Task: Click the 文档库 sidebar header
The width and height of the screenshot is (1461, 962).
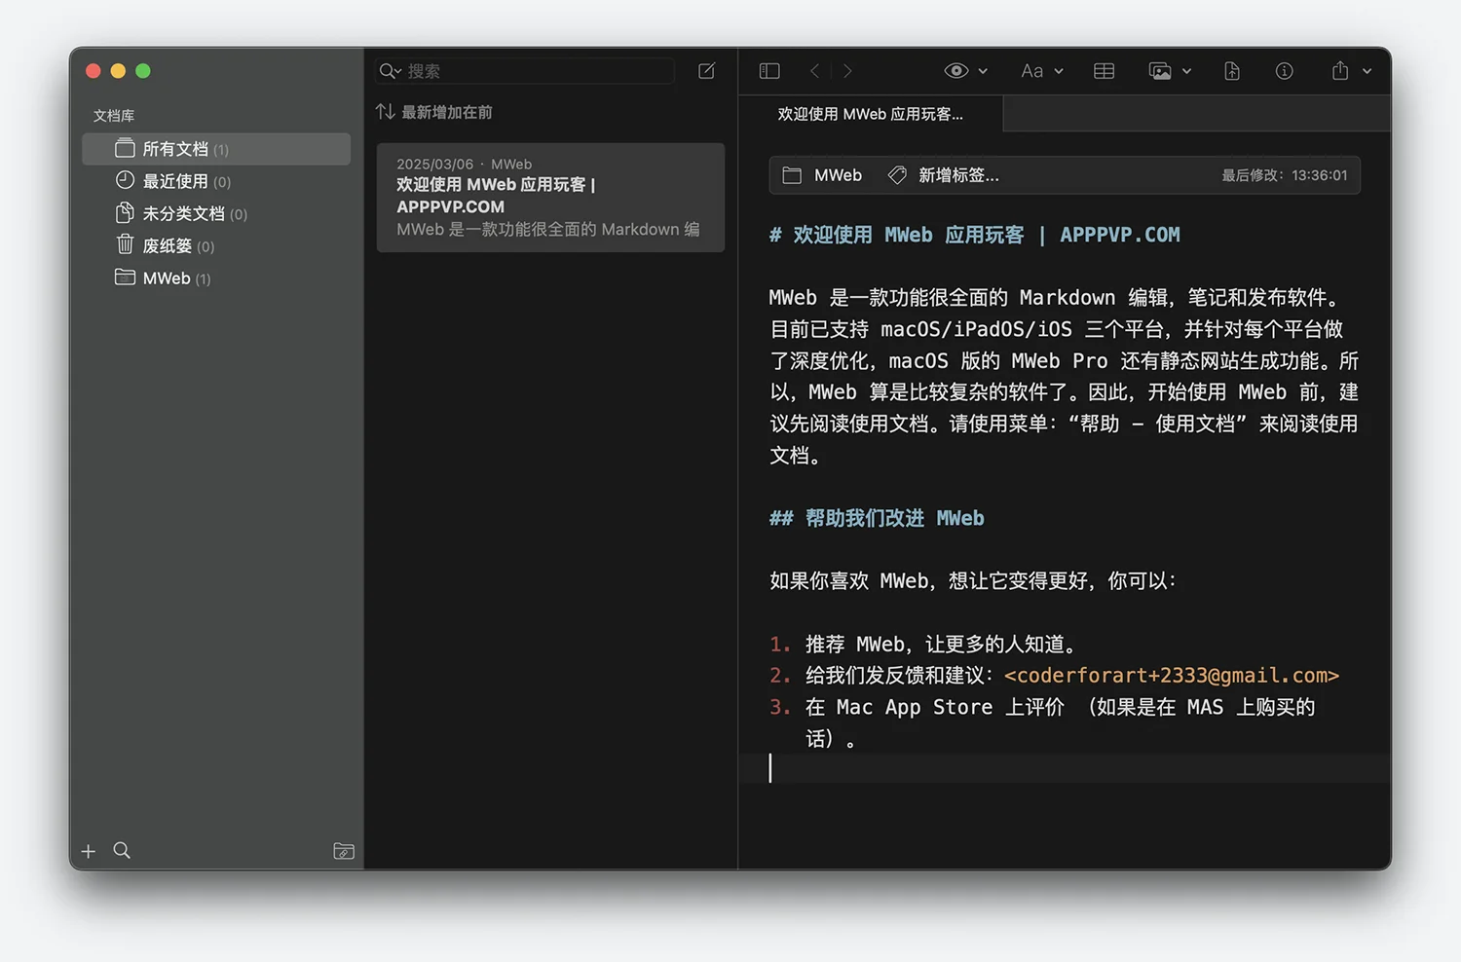Action: [x=114, y=115]
